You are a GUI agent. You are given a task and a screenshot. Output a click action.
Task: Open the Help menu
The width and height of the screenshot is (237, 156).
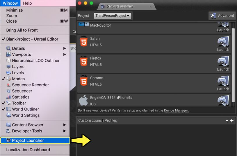pyautogui.click(x=27, y=3)
